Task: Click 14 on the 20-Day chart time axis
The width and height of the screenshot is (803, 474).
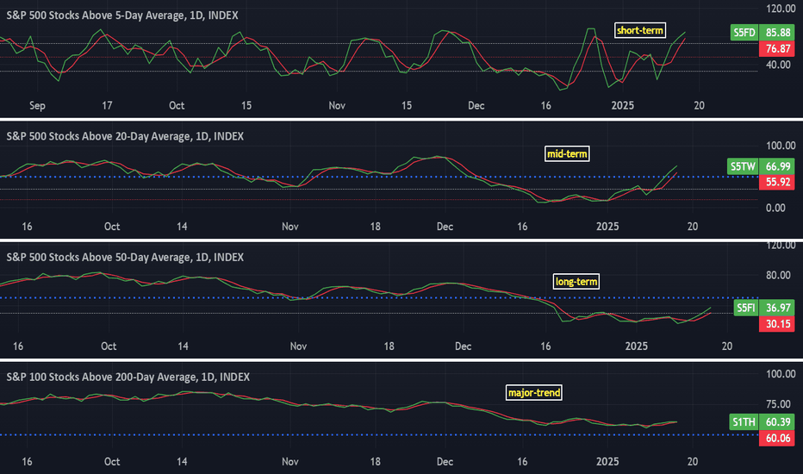Action: click(x=182, y=227)
